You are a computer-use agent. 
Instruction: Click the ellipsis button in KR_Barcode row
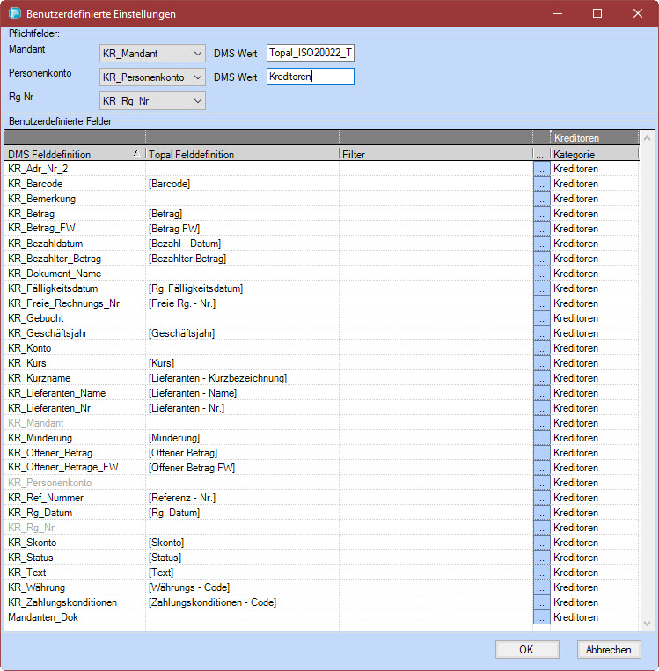[x=541, y=184]
